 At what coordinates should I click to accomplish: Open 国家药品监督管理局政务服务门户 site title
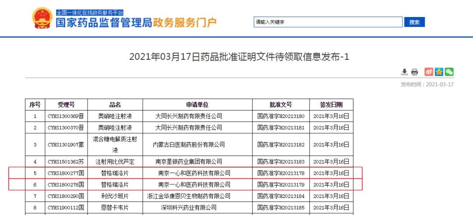click(136, 23)
